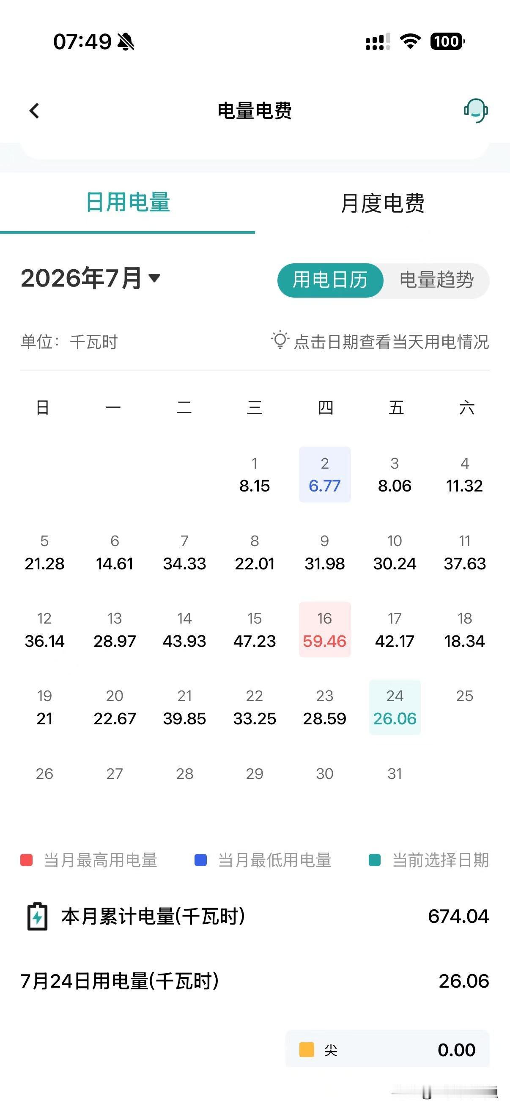Select July 27 in calendar
This screenshot has height=1110, width=510.
click(115, 774)
